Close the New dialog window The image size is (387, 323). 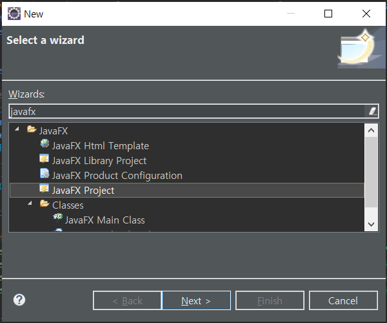(x=366, y=14)
